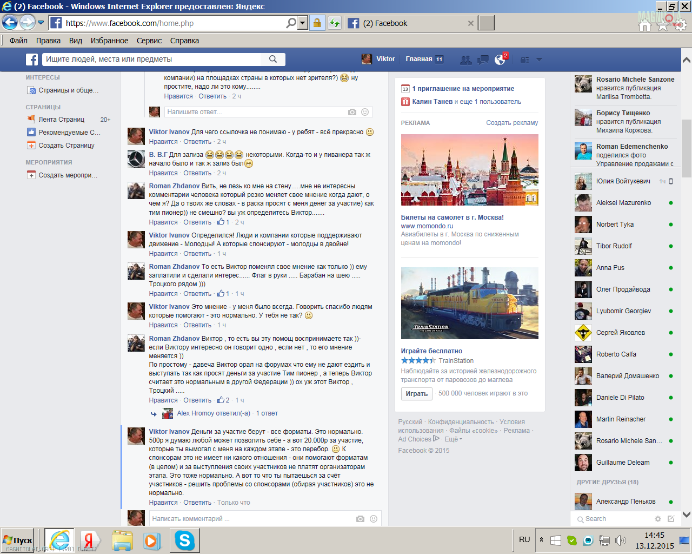The image size is (692, 554).
Task: Open privacy shortcuts icon in header
Action: pos(524,60)
